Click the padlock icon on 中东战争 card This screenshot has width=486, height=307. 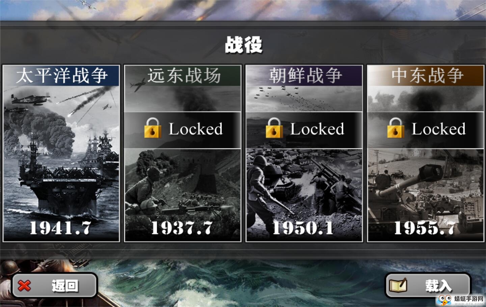pos(396,128)
